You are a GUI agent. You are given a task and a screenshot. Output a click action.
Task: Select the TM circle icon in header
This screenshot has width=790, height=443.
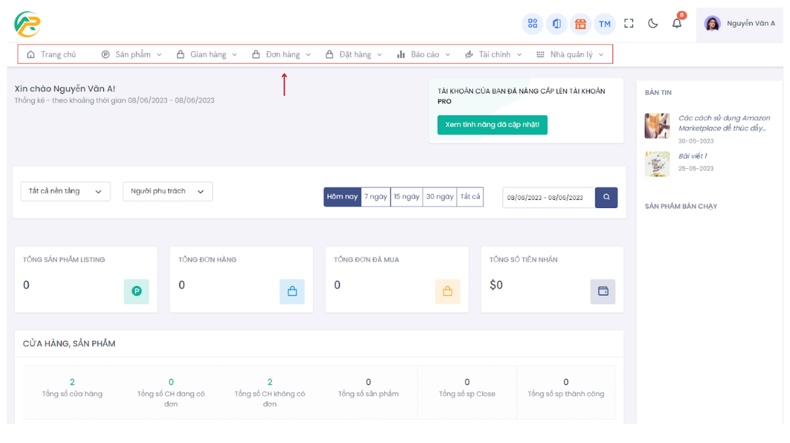[x=605, y=24]
